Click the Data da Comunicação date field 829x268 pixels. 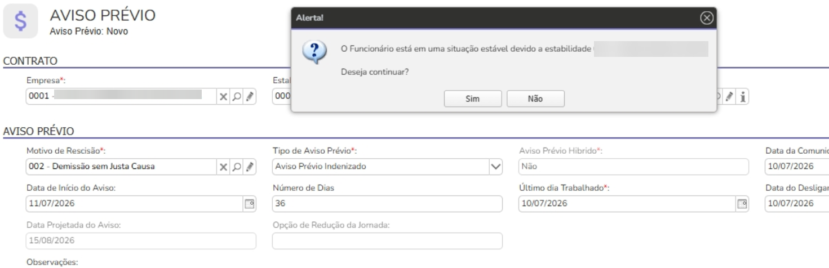(x=796, y=167)
